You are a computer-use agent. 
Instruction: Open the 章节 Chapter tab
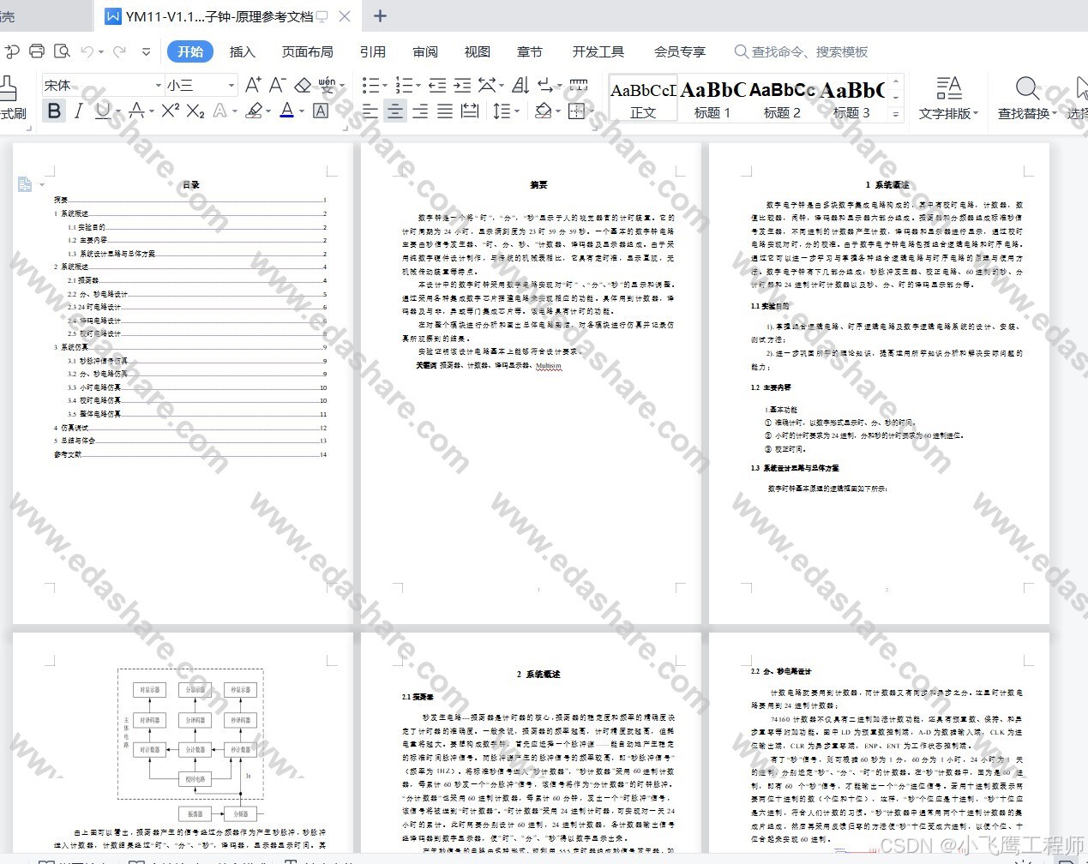530,51
